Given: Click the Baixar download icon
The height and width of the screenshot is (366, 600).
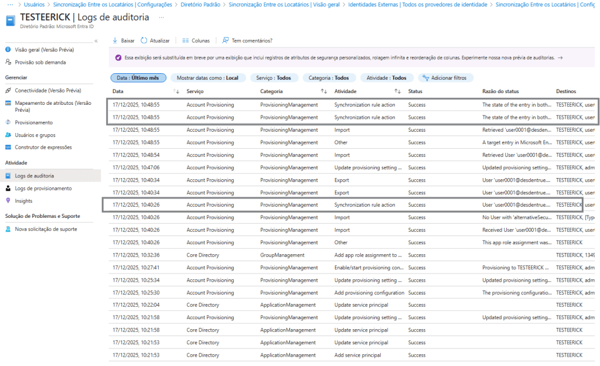Looking at the screenshot, I should [115, 40].
